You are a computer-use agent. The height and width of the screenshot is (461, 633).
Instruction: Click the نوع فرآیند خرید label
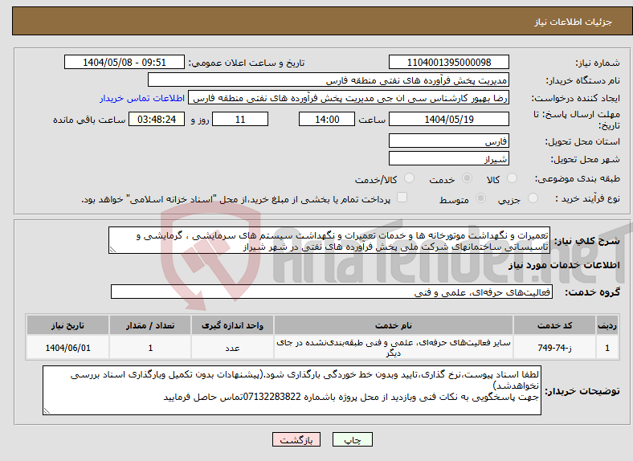pos(587,198)
